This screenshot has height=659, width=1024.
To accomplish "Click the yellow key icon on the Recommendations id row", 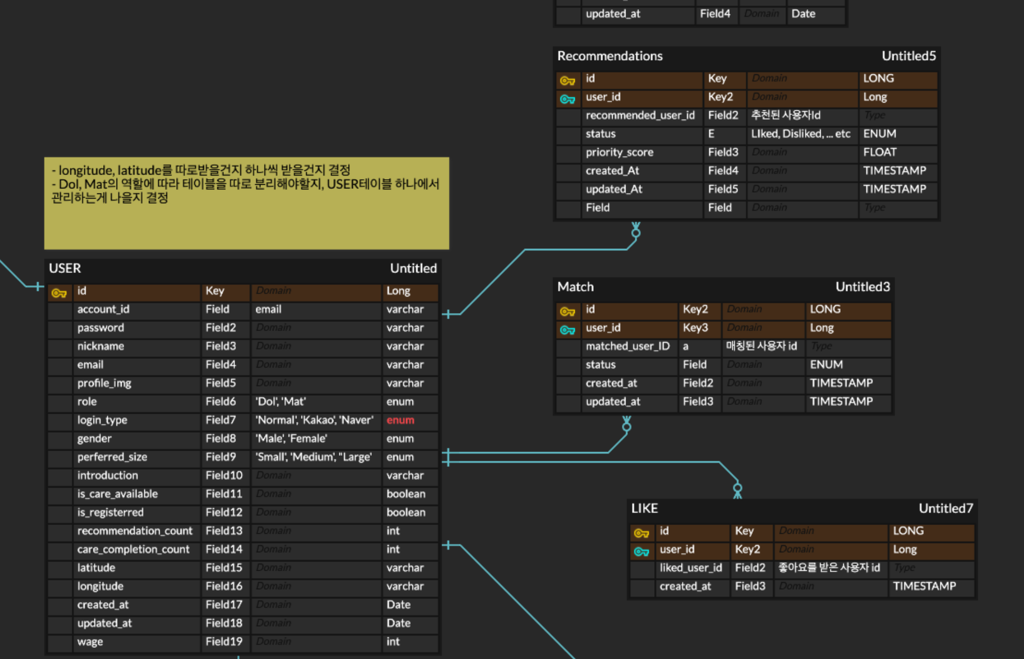I will (x=567, y=81).
